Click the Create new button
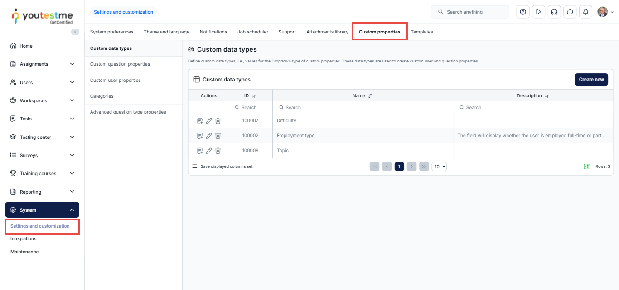The height and width of the screenshot is (290, 619). (591, 80)
